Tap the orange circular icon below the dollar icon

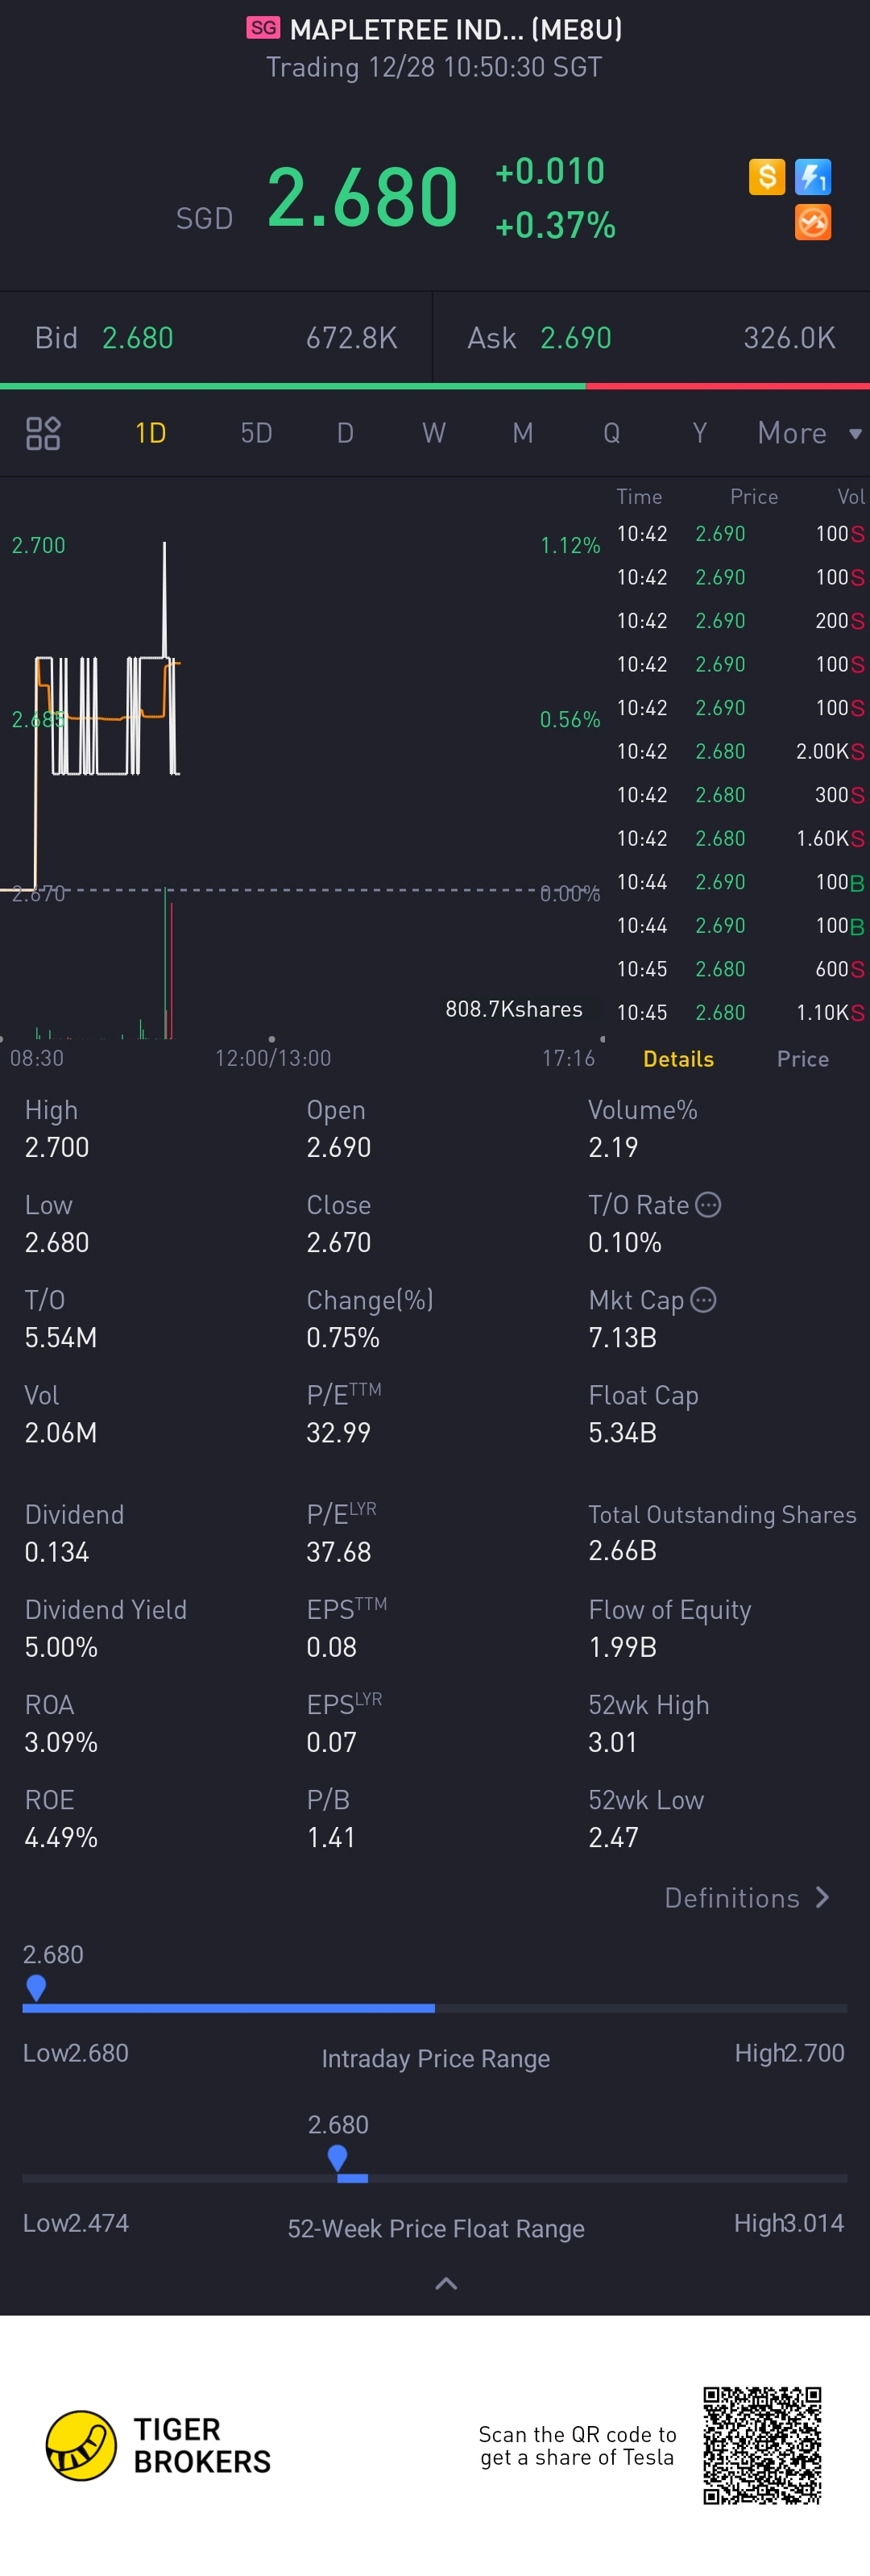(813, 222)
